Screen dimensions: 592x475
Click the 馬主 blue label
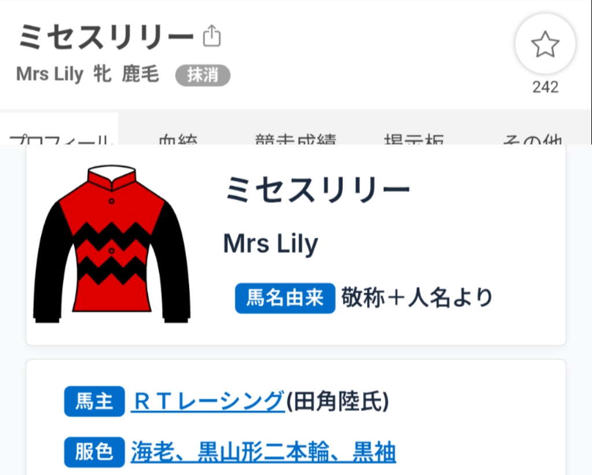pos(94,401)
